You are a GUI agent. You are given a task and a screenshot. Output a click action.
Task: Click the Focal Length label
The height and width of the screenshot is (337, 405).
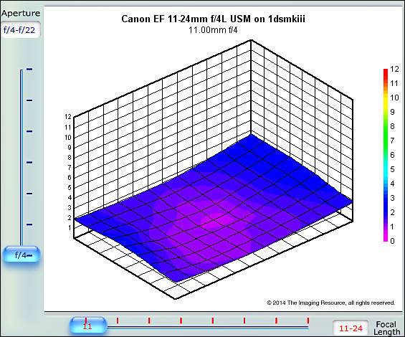[x=386, y=328]
